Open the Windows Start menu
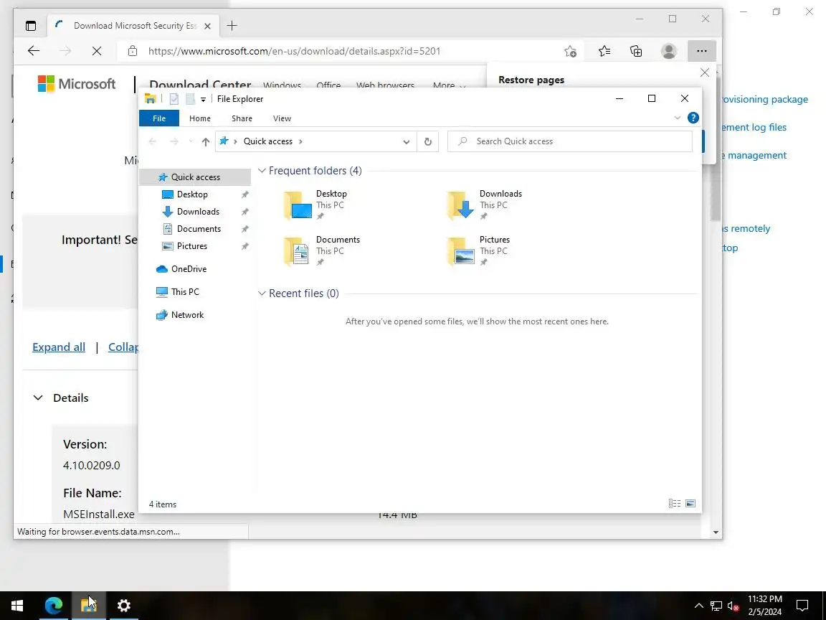826x620 pixels. point(17,605)
